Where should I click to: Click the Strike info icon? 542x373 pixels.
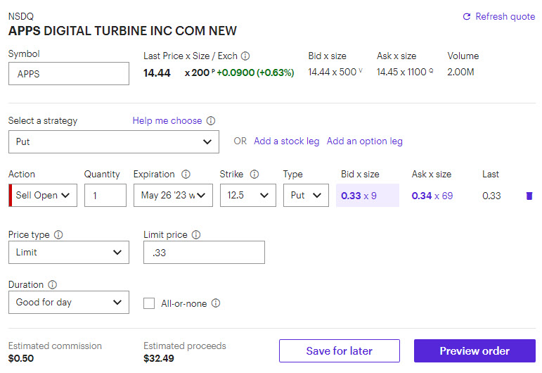point(254,175)
